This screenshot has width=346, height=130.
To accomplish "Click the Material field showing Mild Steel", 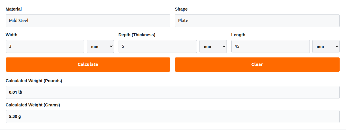I will click(88, 21).
